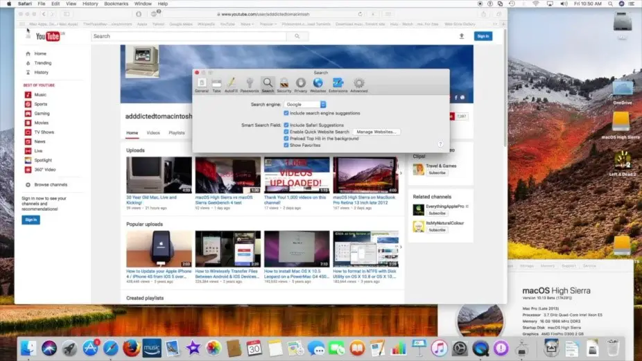Viewport: 642px width, 361px height.
Task: Toggle Include Safari Suggestions checkbox
Action: 286,125
